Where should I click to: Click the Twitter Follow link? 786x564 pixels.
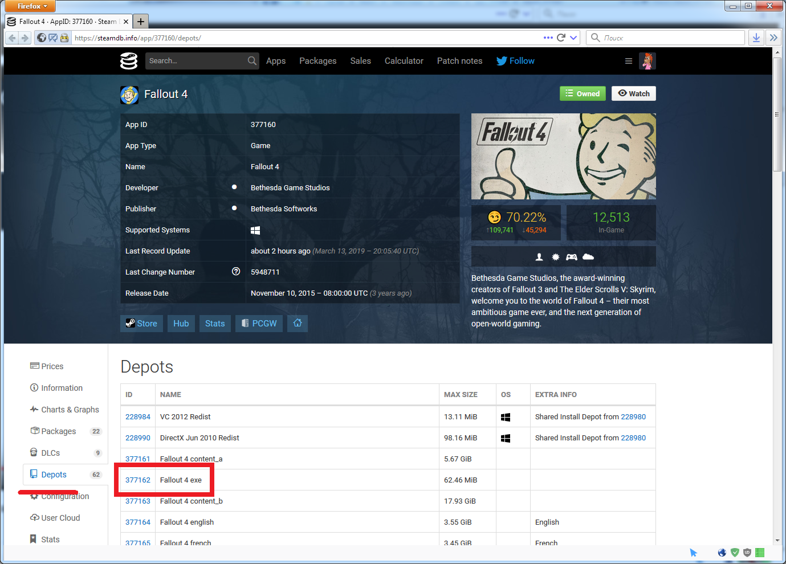point(515,61)
